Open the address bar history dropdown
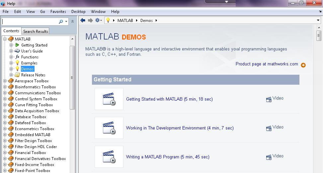323x173 pixels. [x=318, y=20]
